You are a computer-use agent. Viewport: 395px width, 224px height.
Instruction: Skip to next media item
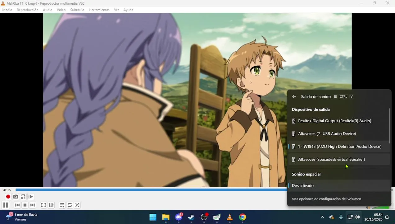[x=33, y=205]
